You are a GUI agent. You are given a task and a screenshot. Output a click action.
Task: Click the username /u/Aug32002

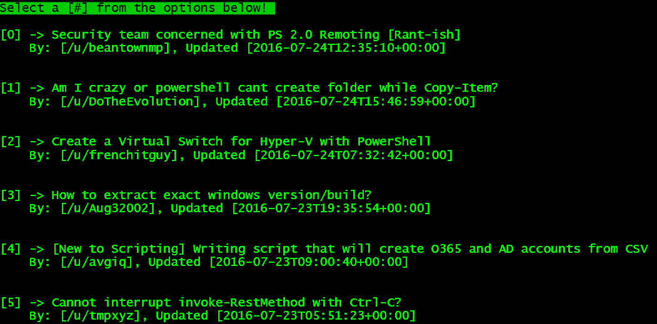pos(108,209)
